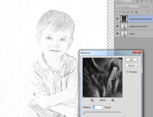This screenshot has height=117, width=153.
Task: Click the Fill value field
Action: (152, 12)
